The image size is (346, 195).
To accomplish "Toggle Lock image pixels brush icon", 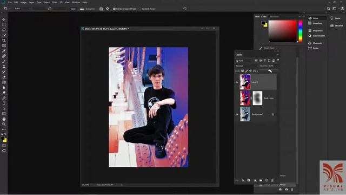I will pyautogui.click(x=247, y=71).
